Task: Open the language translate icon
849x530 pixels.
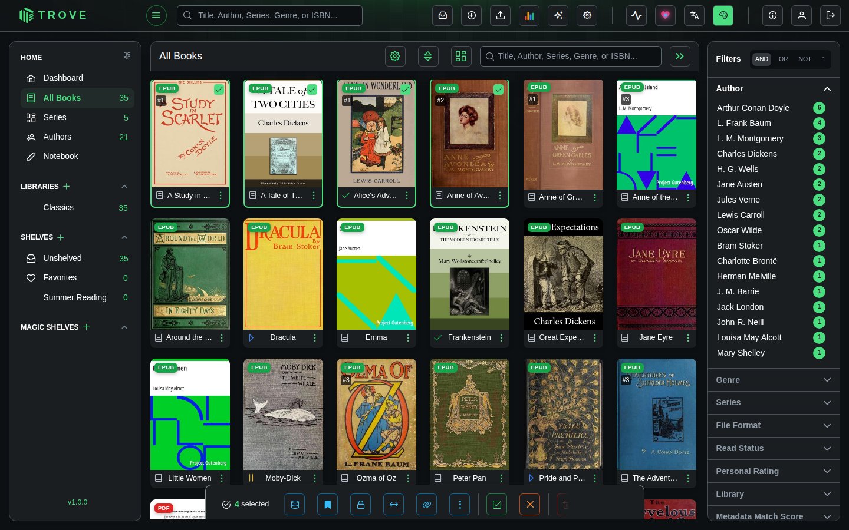Action: coord(695,16)
